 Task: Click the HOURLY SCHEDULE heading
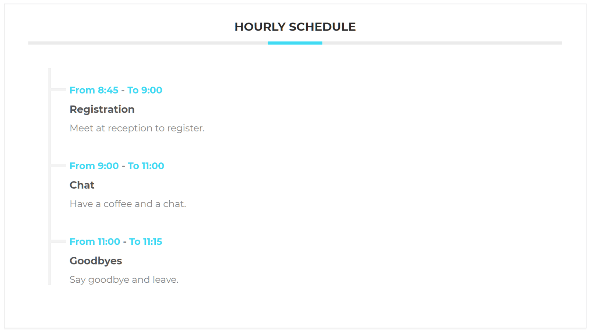[x=295, y=27]
